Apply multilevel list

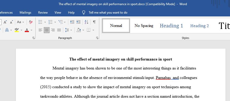coord(61,22)
